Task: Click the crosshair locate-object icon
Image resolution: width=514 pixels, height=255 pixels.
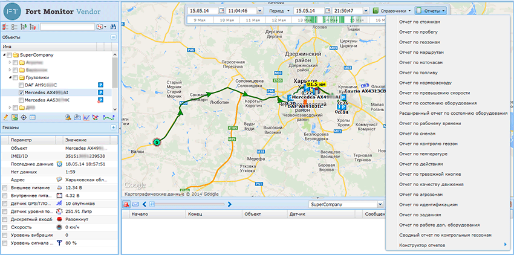Action: coord(24,117)
